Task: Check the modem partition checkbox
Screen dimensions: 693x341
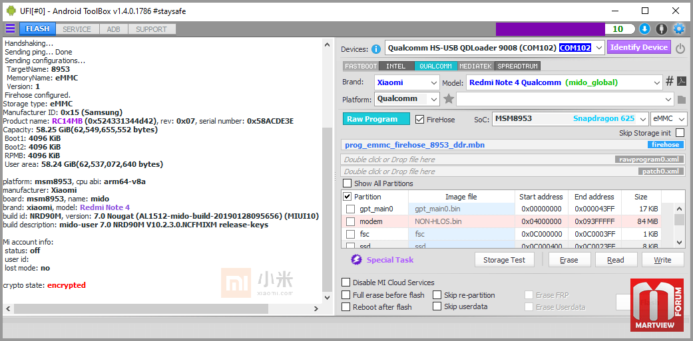Action: click(x=350, y=221)
